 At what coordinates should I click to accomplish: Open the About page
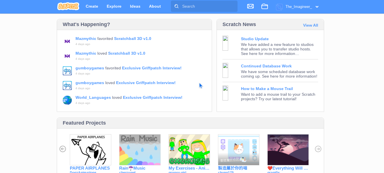(x=155, y=6)
